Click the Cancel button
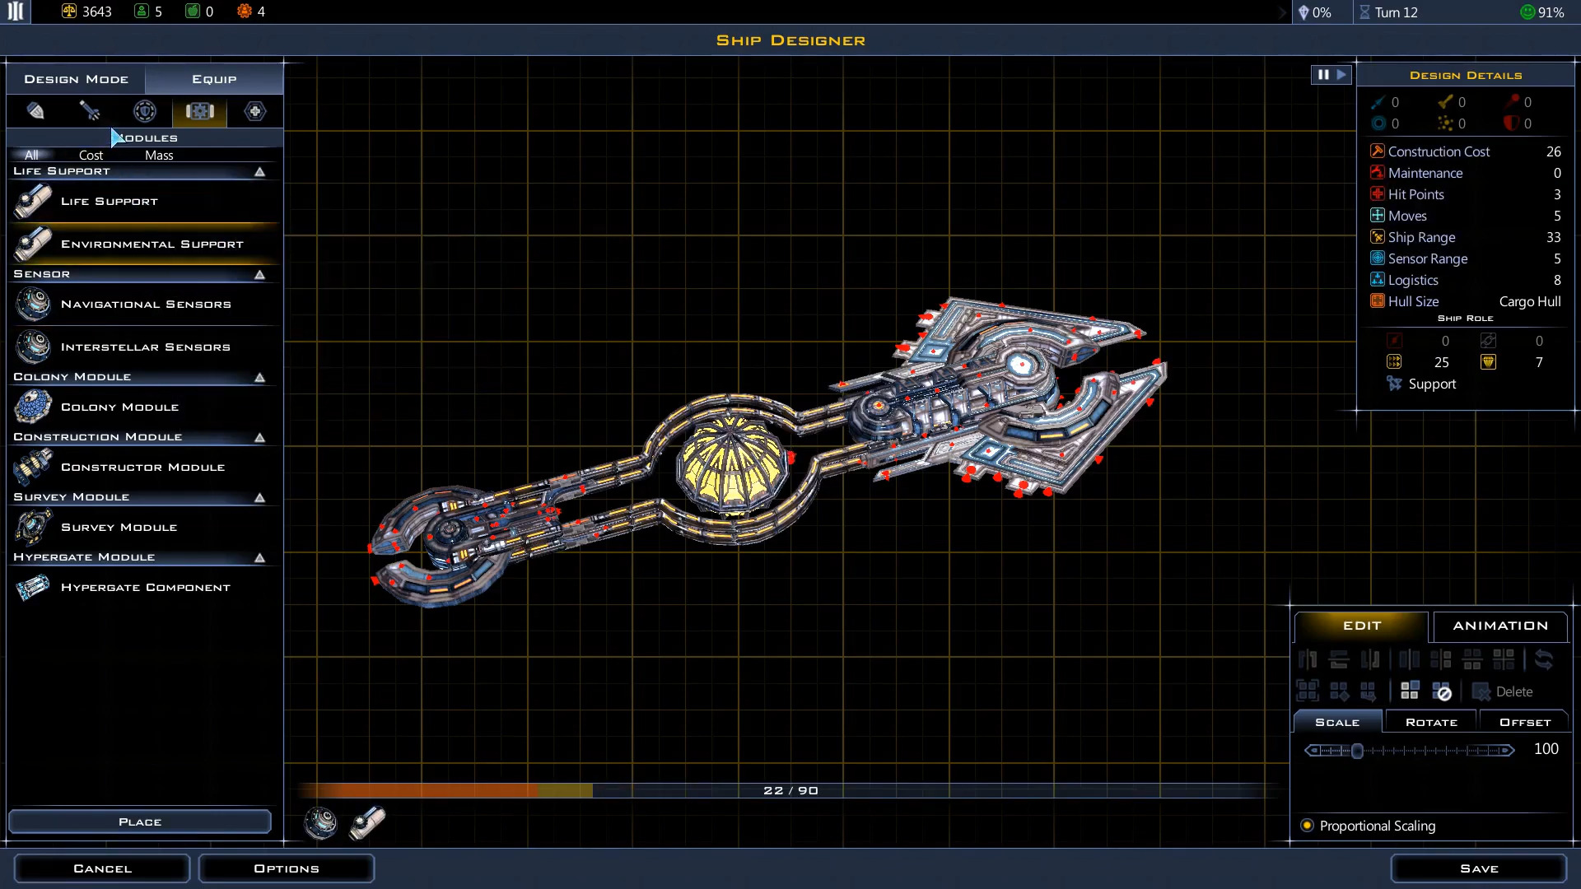The height and width of the screenshot is (889, 1581). click(101, 868)
